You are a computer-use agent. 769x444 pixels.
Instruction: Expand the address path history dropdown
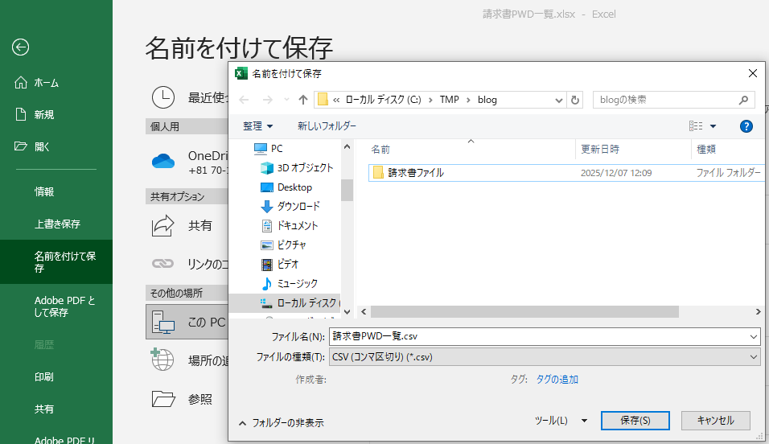coord(559,100)
